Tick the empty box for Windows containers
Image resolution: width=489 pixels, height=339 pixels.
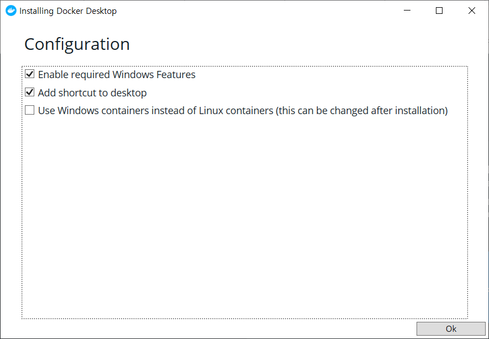30,110
